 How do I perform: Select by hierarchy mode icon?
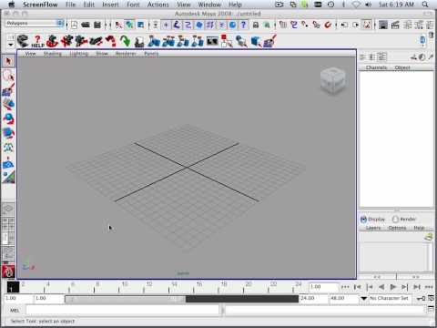118,25
